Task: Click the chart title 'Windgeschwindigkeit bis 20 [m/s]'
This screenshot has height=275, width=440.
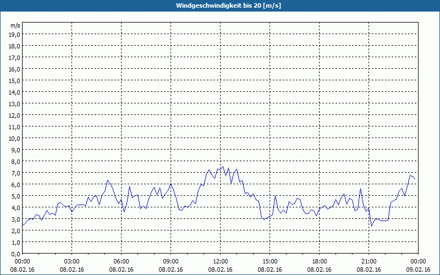Action: pyautogui.click(x=228, y=5)
